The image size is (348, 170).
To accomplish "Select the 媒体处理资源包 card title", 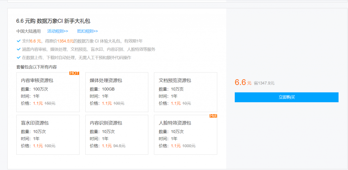I will click(x=106, y=81).
